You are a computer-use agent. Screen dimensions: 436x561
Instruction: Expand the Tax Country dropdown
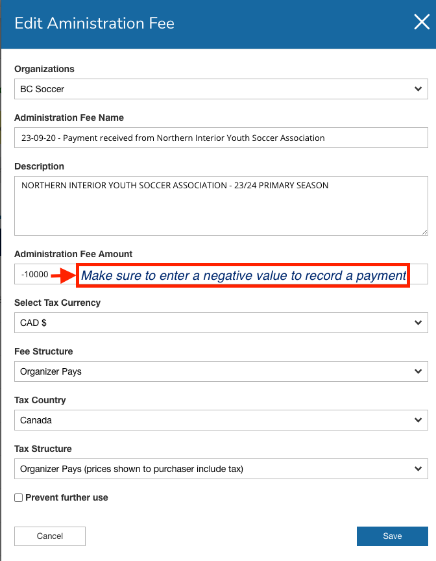coord(221,420)
